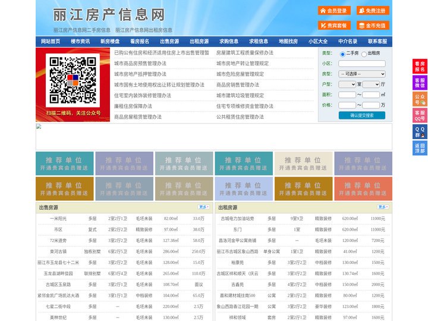The height and width of the screenshot is (321, 428).
Task: Click the minimum 面积 input field
Action: click(x=347, y=95)
